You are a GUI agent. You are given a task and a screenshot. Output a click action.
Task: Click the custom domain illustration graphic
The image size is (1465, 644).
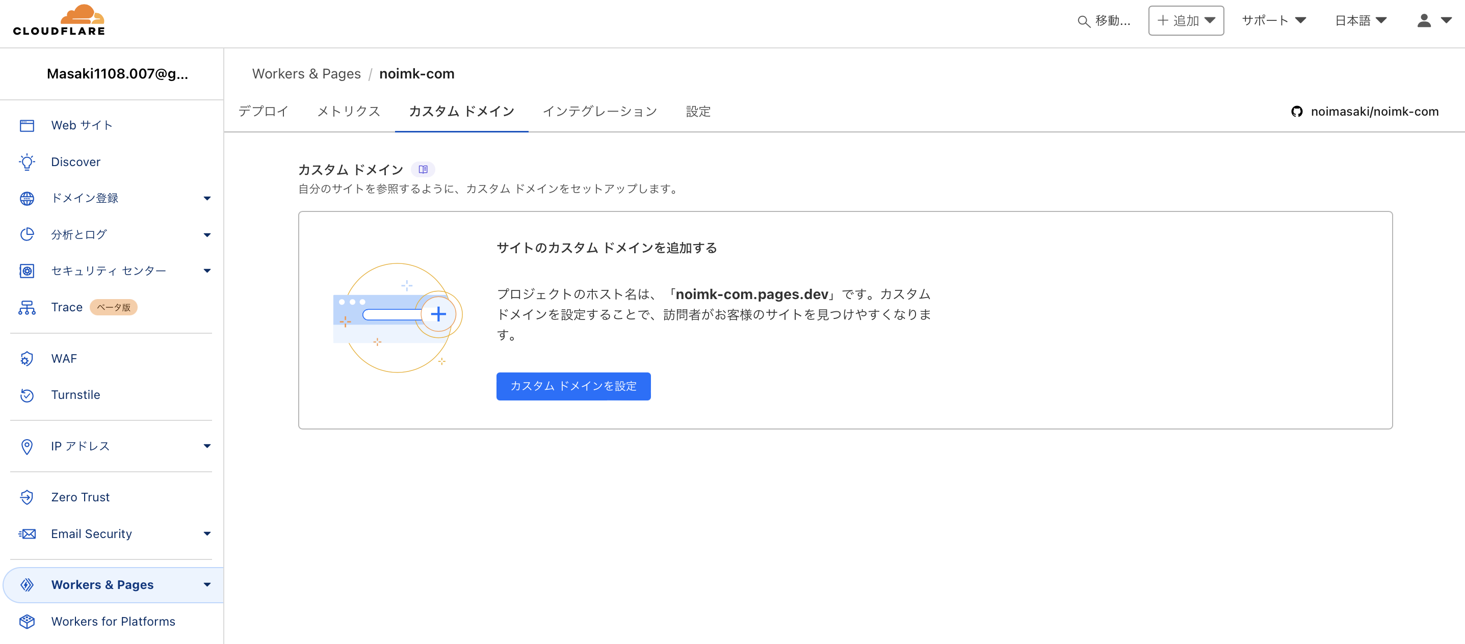tap(398, 318)
